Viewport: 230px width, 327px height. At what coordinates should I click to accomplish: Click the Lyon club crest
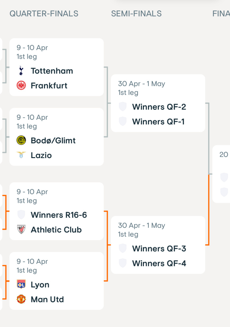(x=21, y=285)
